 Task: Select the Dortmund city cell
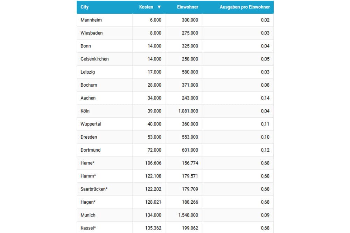[90, 150]
